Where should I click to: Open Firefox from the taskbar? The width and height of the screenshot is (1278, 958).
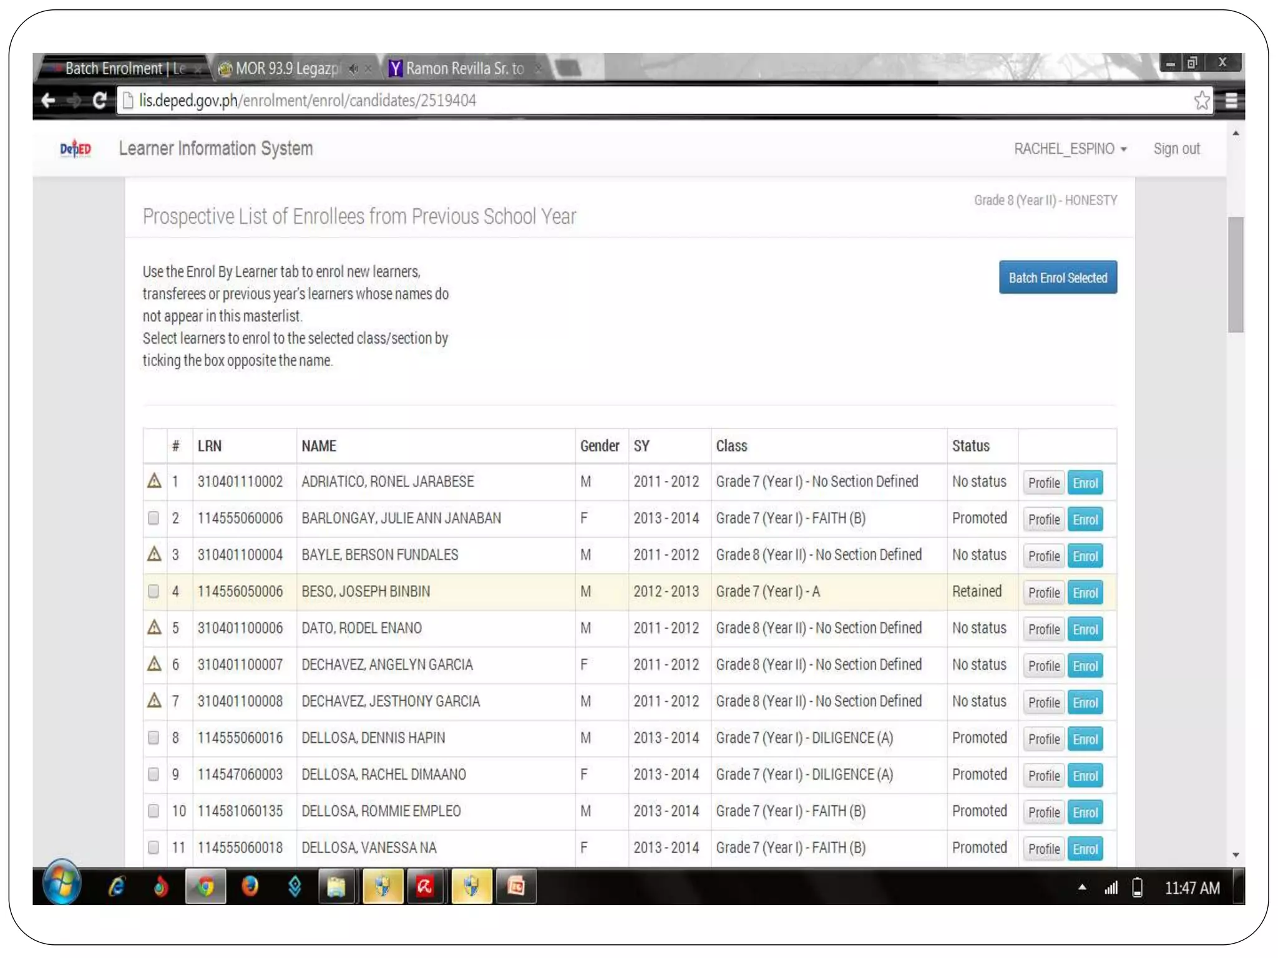pos(250,886)
